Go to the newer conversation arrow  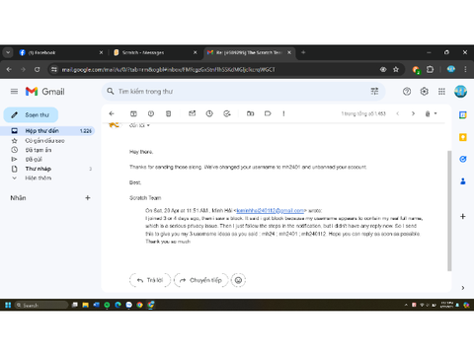[398, 113]
